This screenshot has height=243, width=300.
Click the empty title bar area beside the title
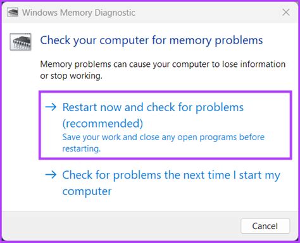pos(207,13)
